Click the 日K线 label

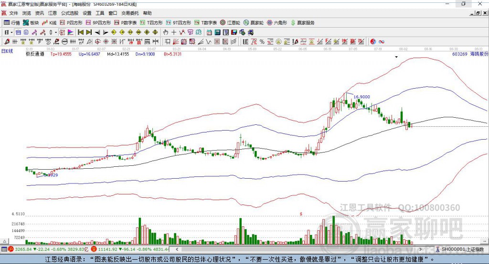pyautogui.click(x=7, y=51)
